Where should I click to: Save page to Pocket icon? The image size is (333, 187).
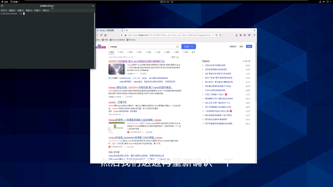pos(217,35)
